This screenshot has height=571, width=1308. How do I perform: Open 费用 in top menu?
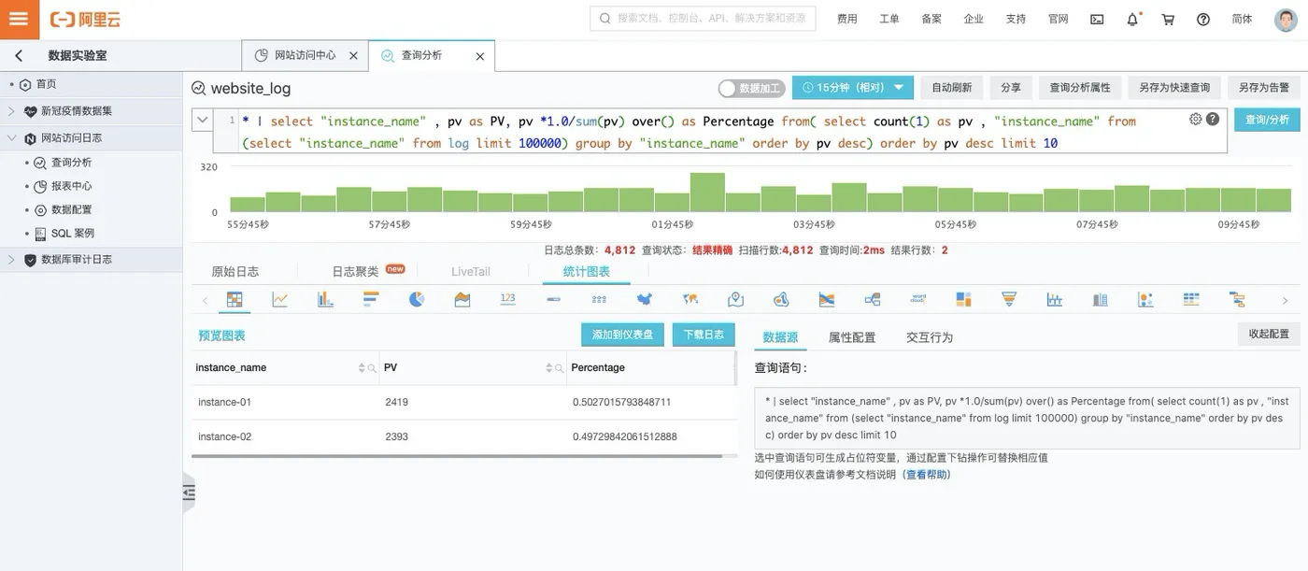pos(847,19)
